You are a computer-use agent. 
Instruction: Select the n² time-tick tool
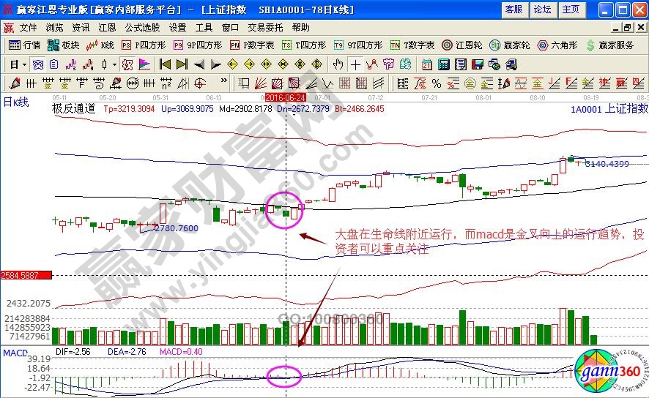[166, 84]
